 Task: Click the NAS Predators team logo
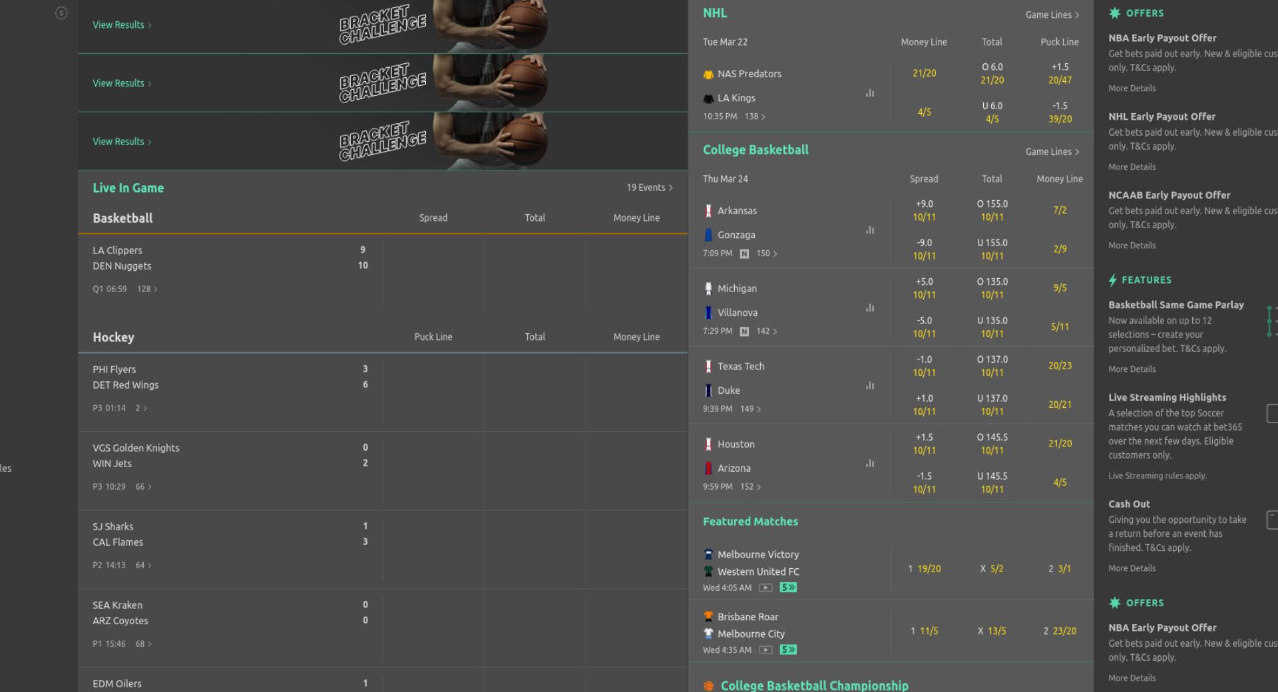[708, 75]
